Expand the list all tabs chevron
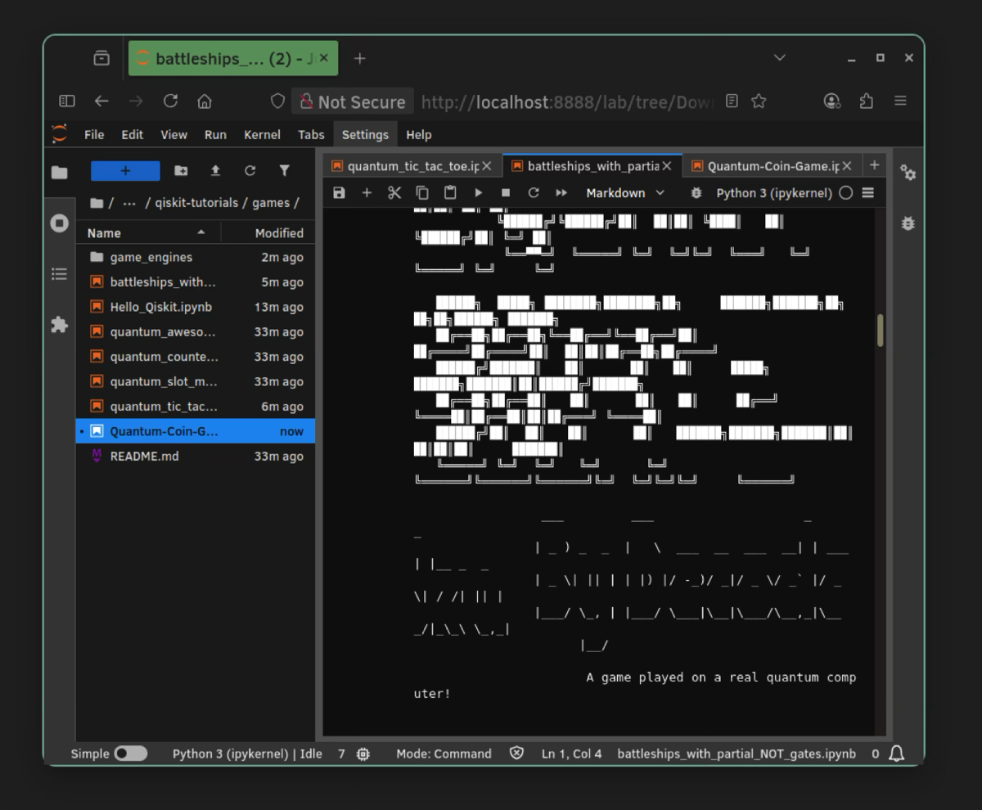The height and width of the screenshot is (810, 982). click(779, 58)
